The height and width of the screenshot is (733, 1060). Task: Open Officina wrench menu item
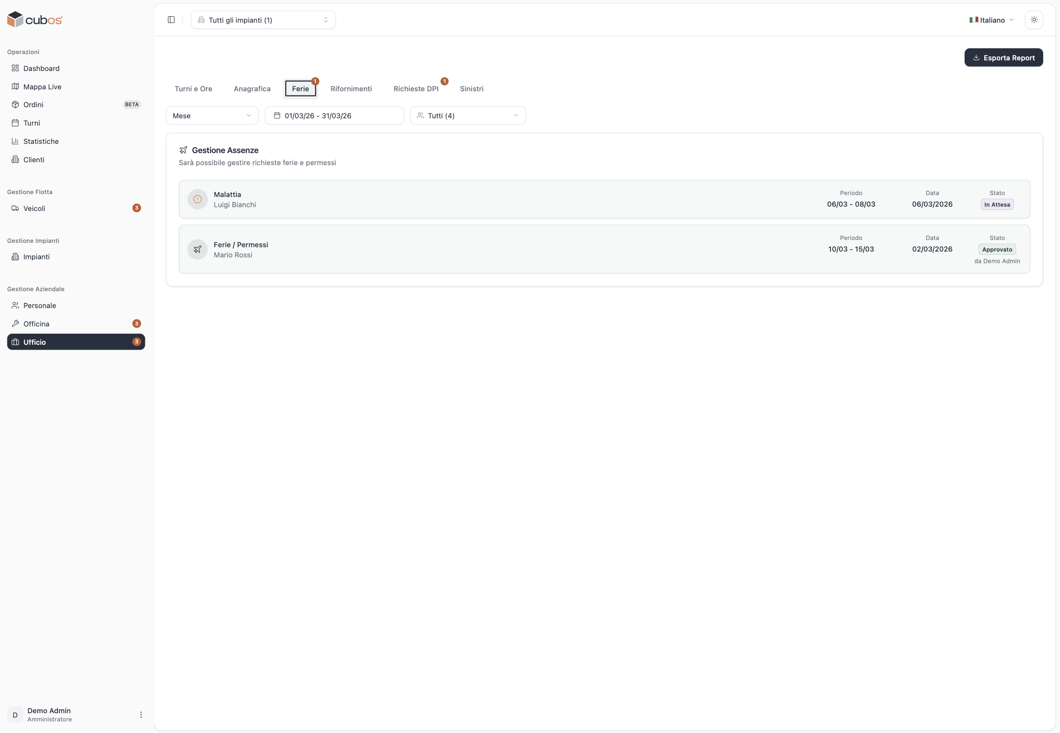click(36, 324)
